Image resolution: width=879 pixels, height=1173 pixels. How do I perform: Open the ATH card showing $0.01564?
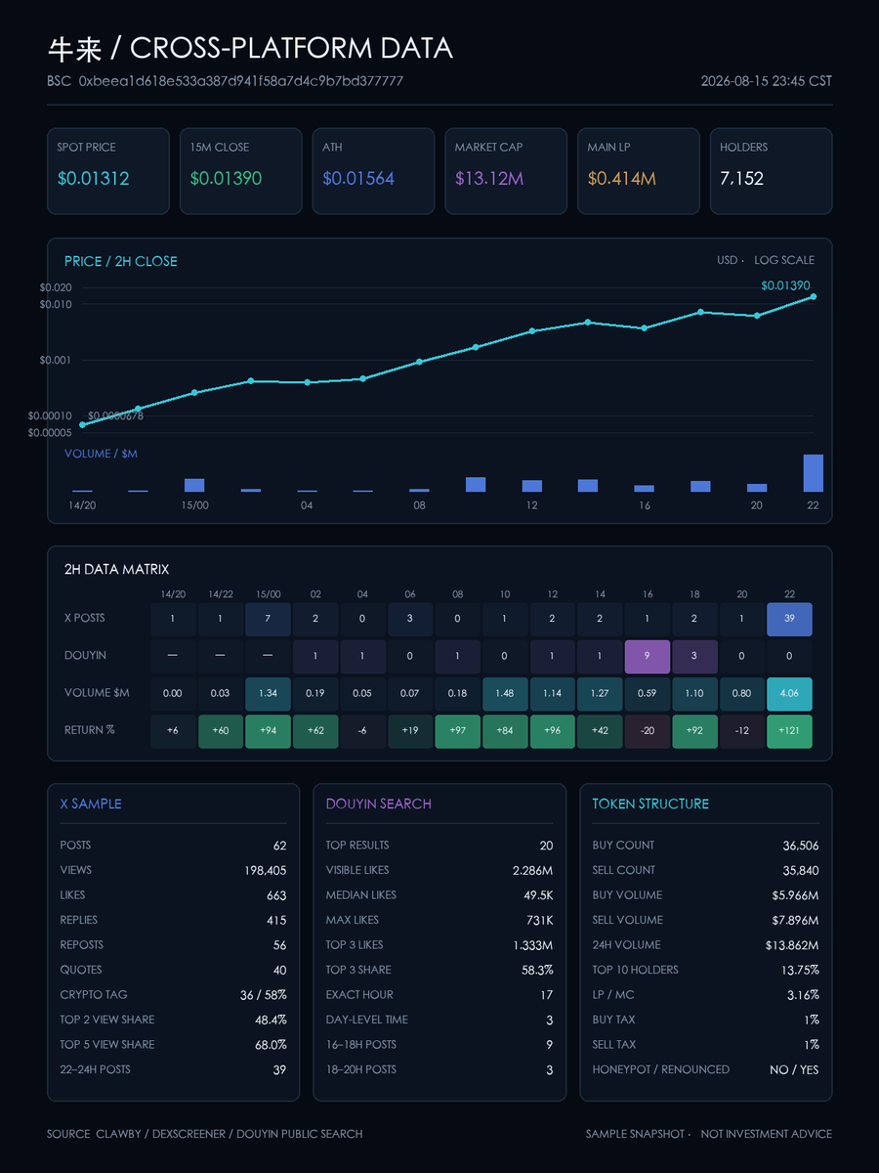click(x=373, y=171)
